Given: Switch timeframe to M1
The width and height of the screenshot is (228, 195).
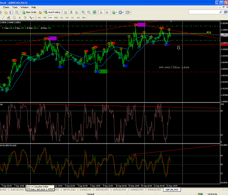Looking at the screenshot, I should point(39,18).
